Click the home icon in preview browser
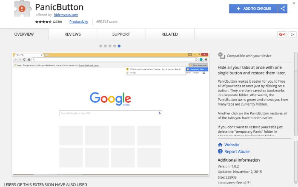The image size is (298, 187). (29, 59)
